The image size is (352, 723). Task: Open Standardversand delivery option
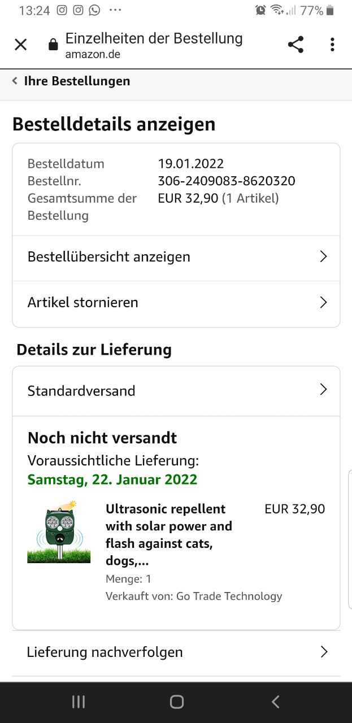[x=176, y=391]
